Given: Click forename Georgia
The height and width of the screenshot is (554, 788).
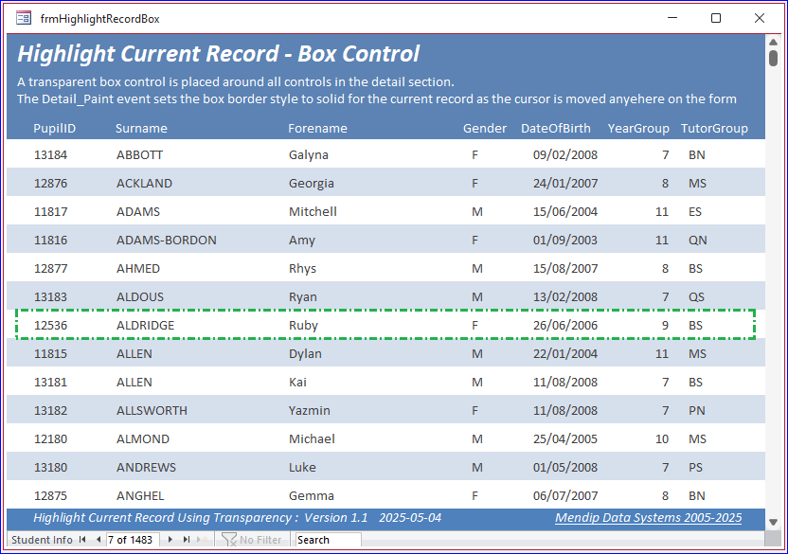Looking at the screenshot, I should click(311, 183).
